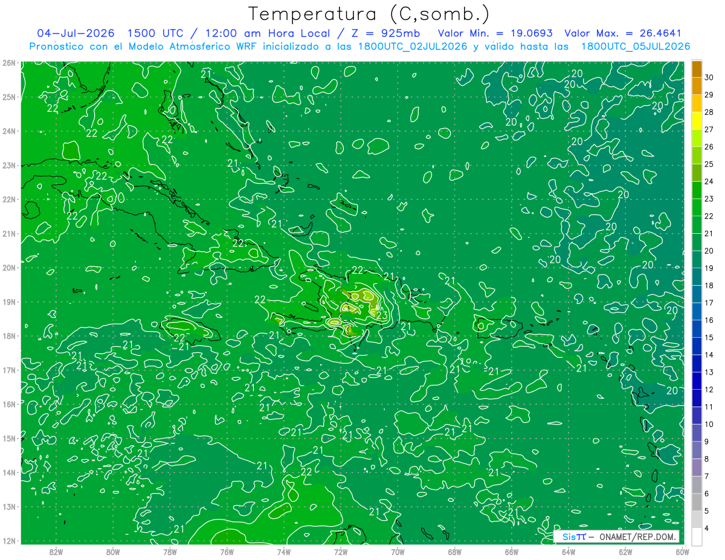
Task: Click color scale label '16'
Action: [709, 320]
